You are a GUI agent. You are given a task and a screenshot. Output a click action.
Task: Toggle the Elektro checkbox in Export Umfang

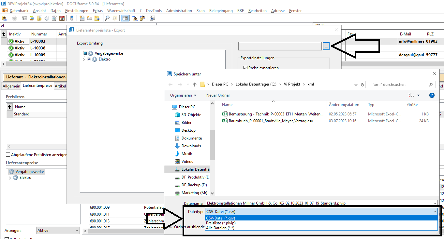tap(89, 59)
